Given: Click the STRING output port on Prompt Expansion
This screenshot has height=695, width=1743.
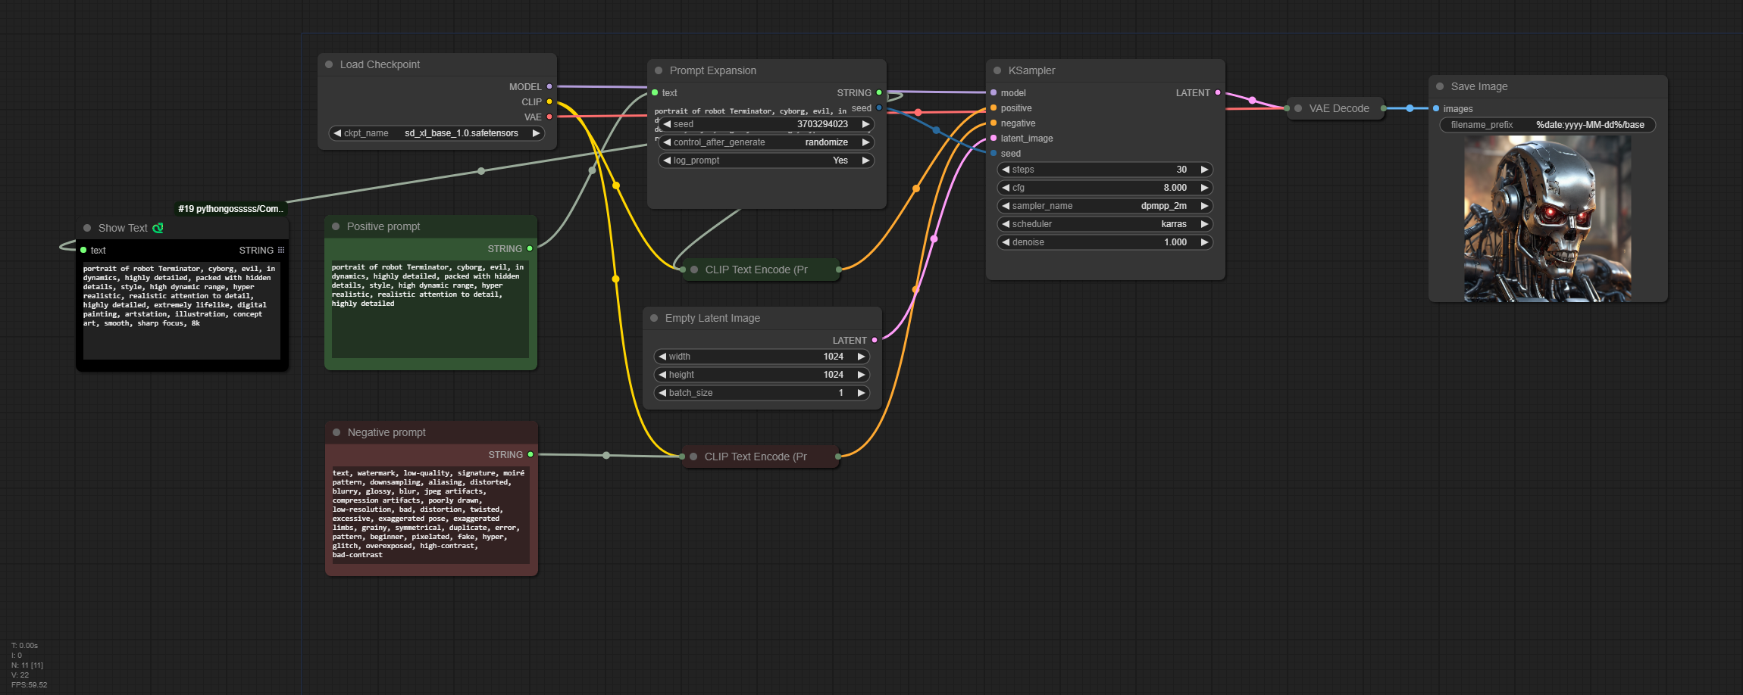Looking at the screenshot, I should point(879,92).
